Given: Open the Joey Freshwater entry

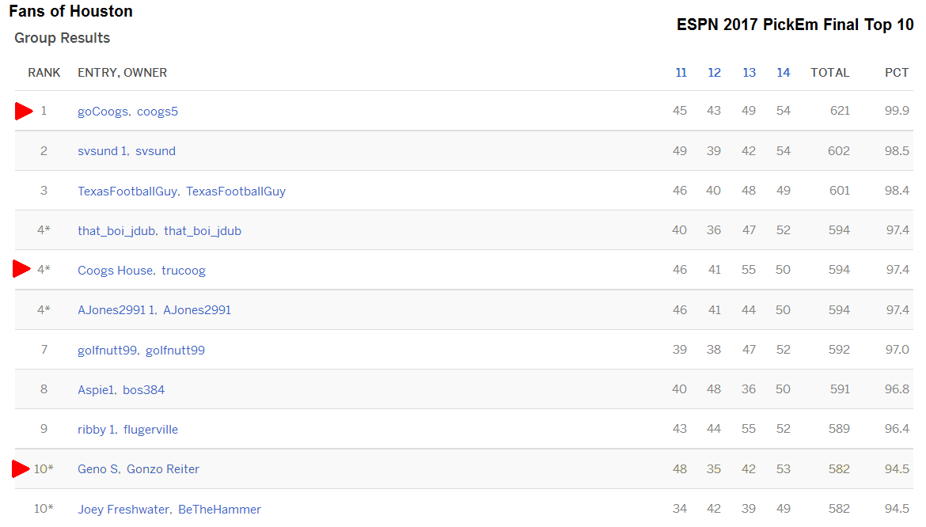Looking at the screenshot, I should (123, 510).
